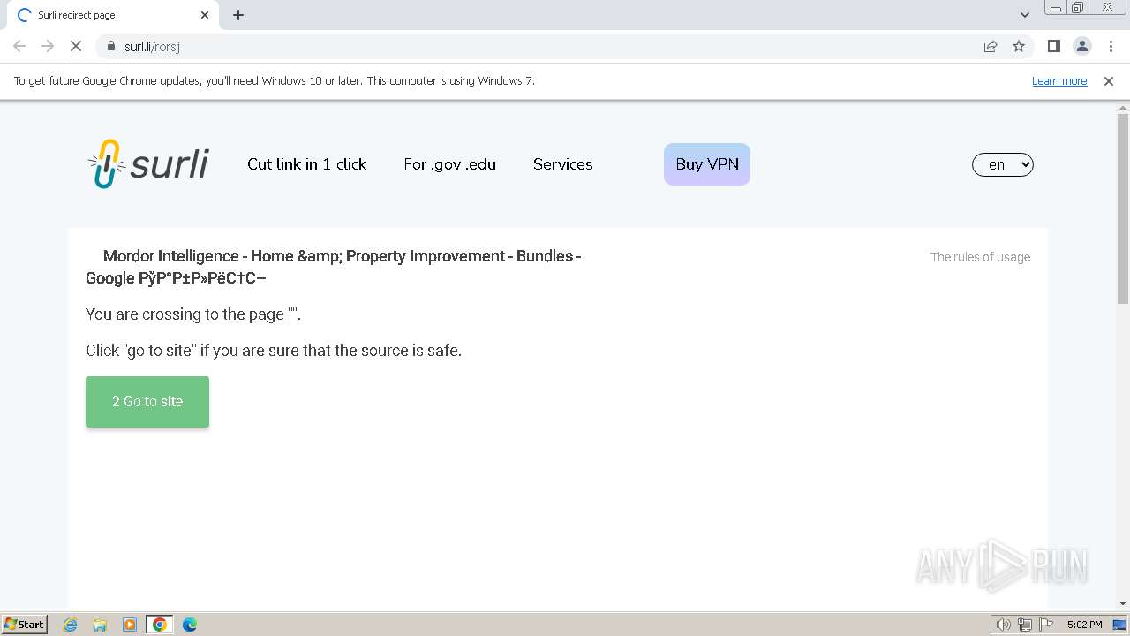Open the Cut link in 1 click menu

pos(306,164)
